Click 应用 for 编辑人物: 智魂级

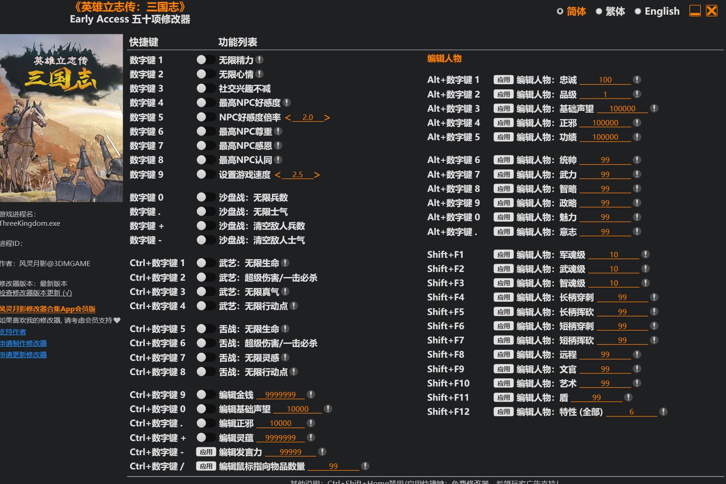[504, 283]
